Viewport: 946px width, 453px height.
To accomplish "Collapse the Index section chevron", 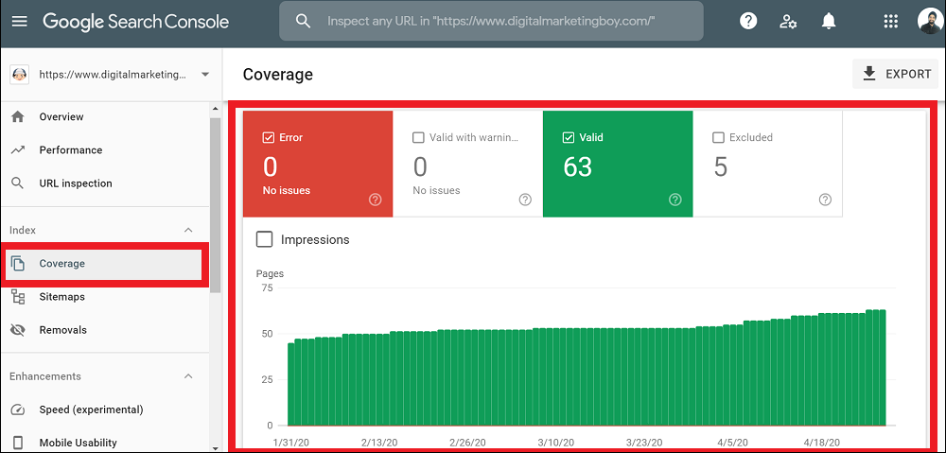I will (188, 231).
